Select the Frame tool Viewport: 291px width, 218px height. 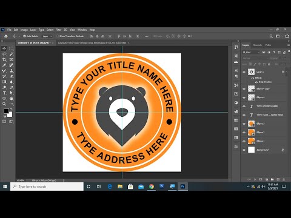pyautogui.click(x=12, y=59)
